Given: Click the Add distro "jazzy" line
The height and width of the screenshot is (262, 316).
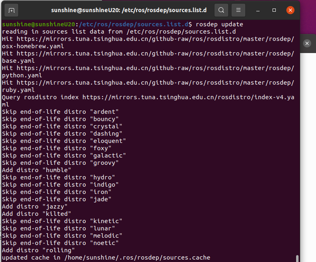Looking at the screenshot, I should (x=35, y=207).
